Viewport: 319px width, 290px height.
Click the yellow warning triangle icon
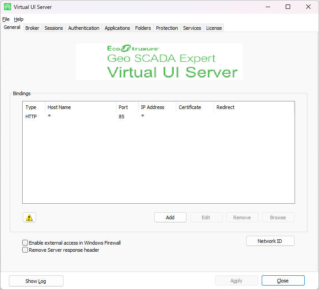point(29,217)
